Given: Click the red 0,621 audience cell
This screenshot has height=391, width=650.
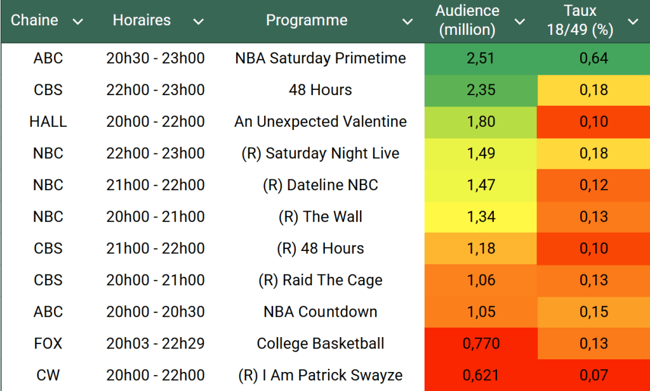Looking at the screenshot, I should pyautogui.click(x=481, y=375).
